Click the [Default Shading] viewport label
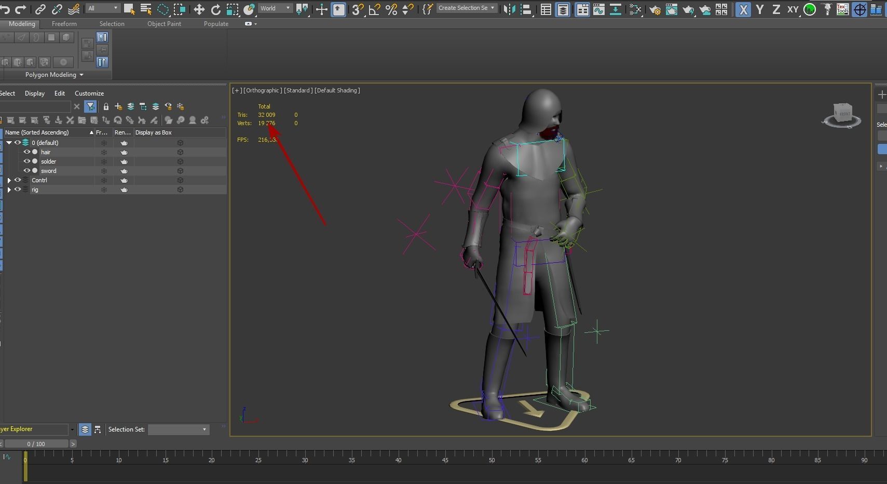The image size is (887, 484). [337, 90]
